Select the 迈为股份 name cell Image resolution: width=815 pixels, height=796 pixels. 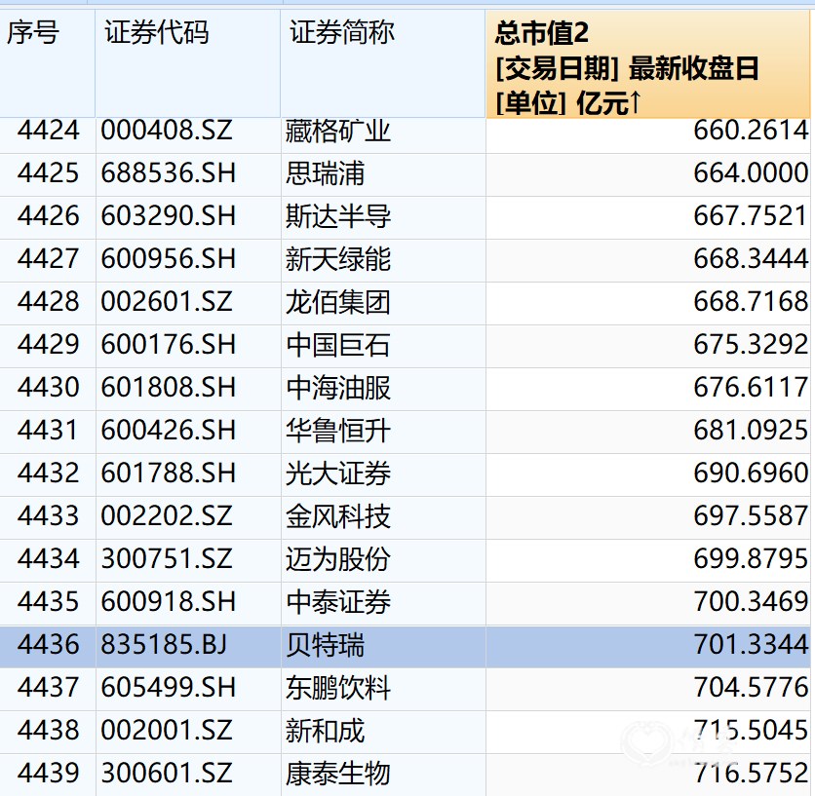pyautogui.click(x=383, y=560)
